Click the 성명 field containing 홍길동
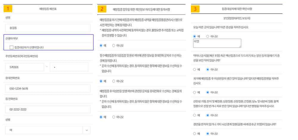The width and height of the screenshot is (298, 140). (x=48, y=28)
